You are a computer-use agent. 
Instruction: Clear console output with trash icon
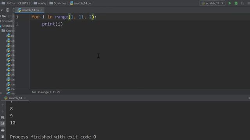coord(3,136)
